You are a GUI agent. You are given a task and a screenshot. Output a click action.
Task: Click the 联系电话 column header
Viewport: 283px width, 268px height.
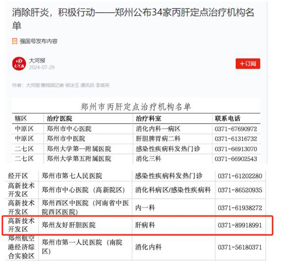coord(227,119)
